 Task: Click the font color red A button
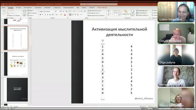point(65,15)
